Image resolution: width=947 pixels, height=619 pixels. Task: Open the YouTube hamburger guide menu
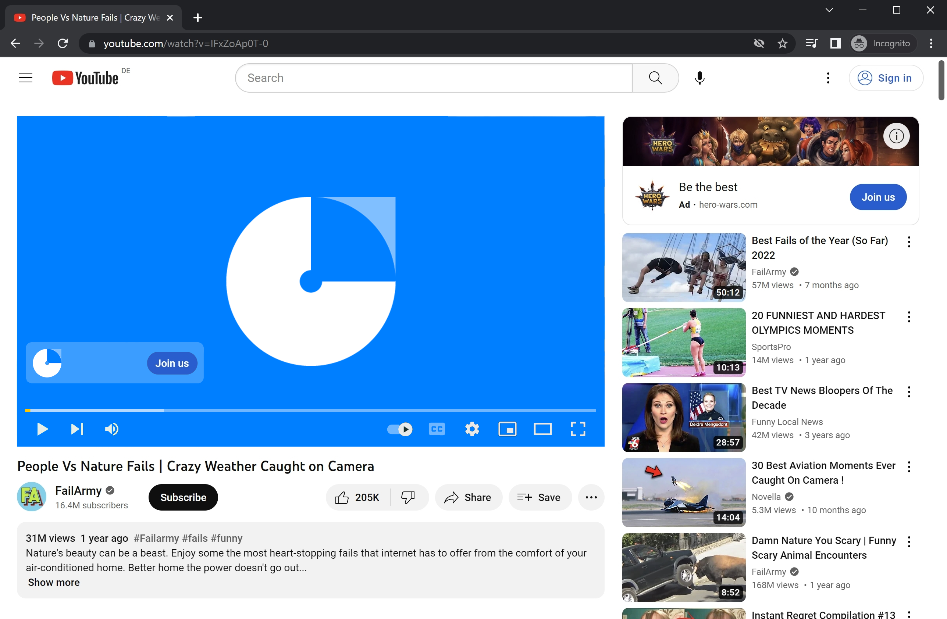26,78
